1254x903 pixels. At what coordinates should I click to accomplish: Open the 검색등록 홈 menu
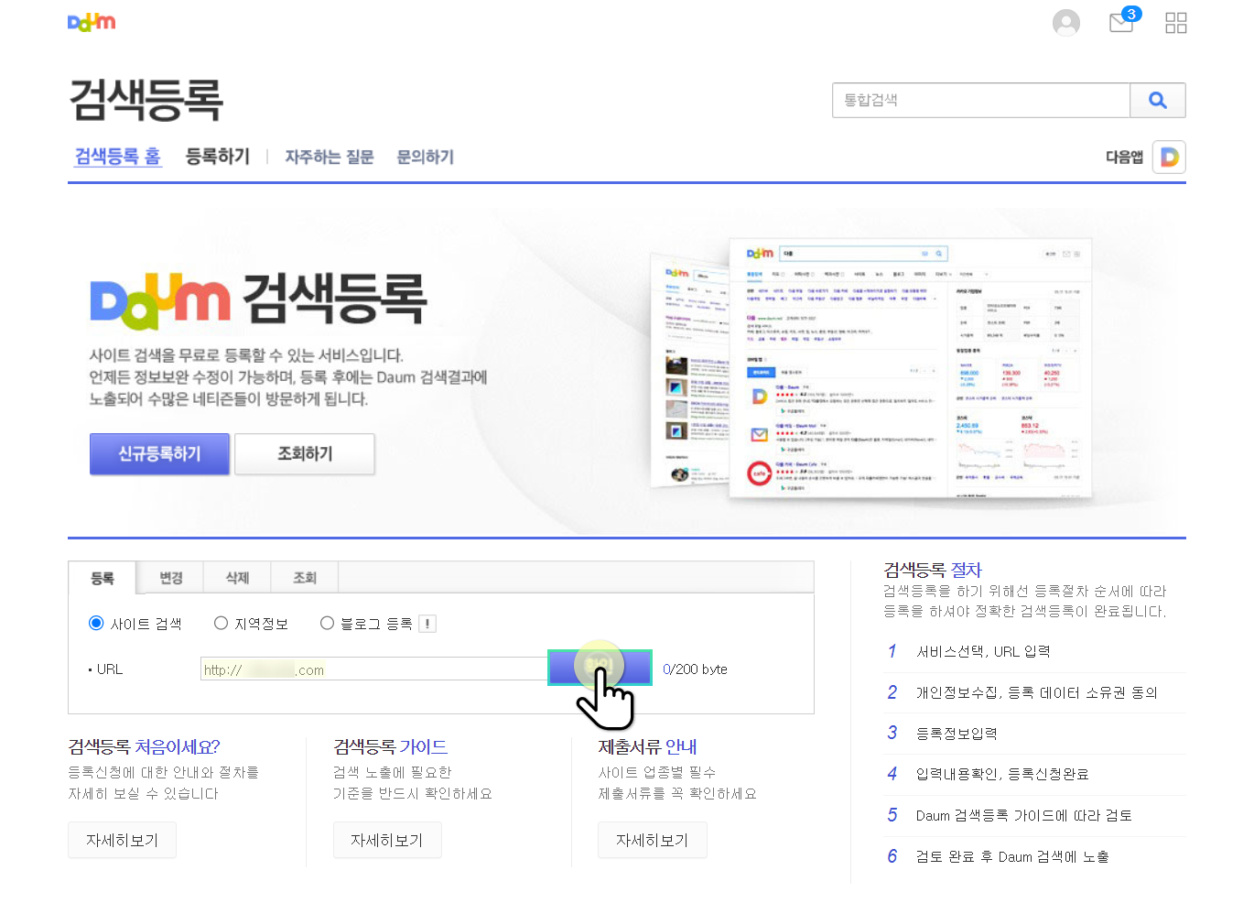pyautogui.click(x=117, y=157)
